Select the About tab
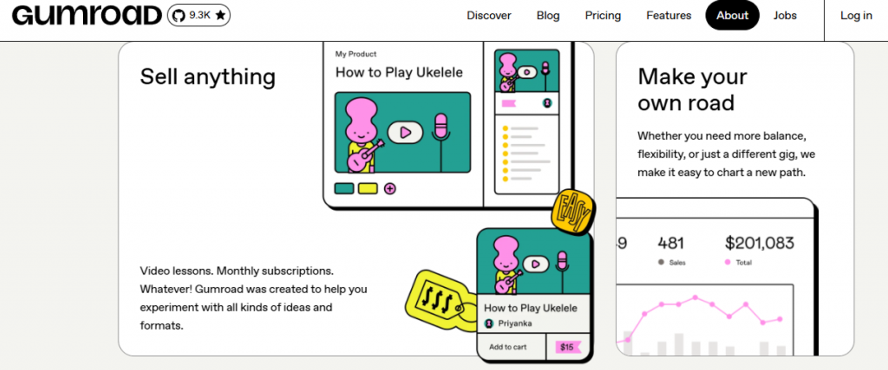This screenshot has width=888, height=370. [x=732, y=15]
